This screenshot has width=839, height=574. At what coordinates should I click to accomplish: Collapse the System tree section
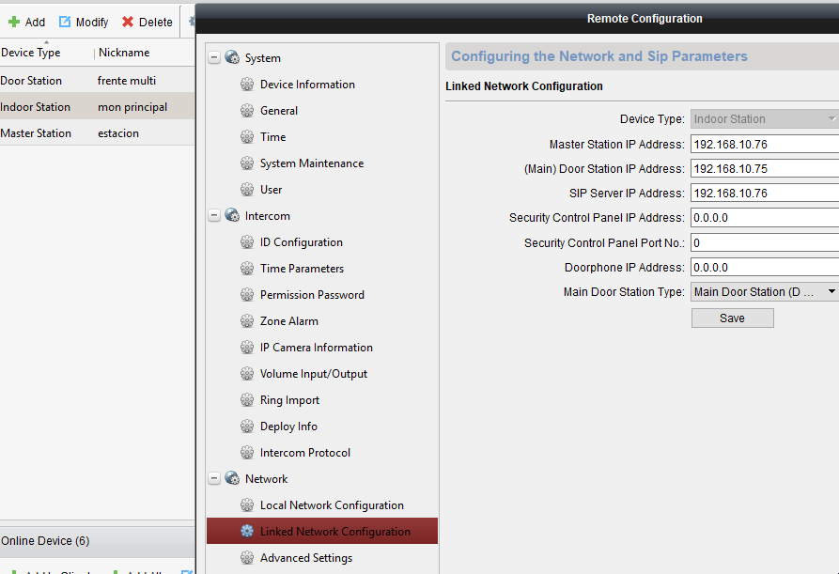tap(214, 57)
